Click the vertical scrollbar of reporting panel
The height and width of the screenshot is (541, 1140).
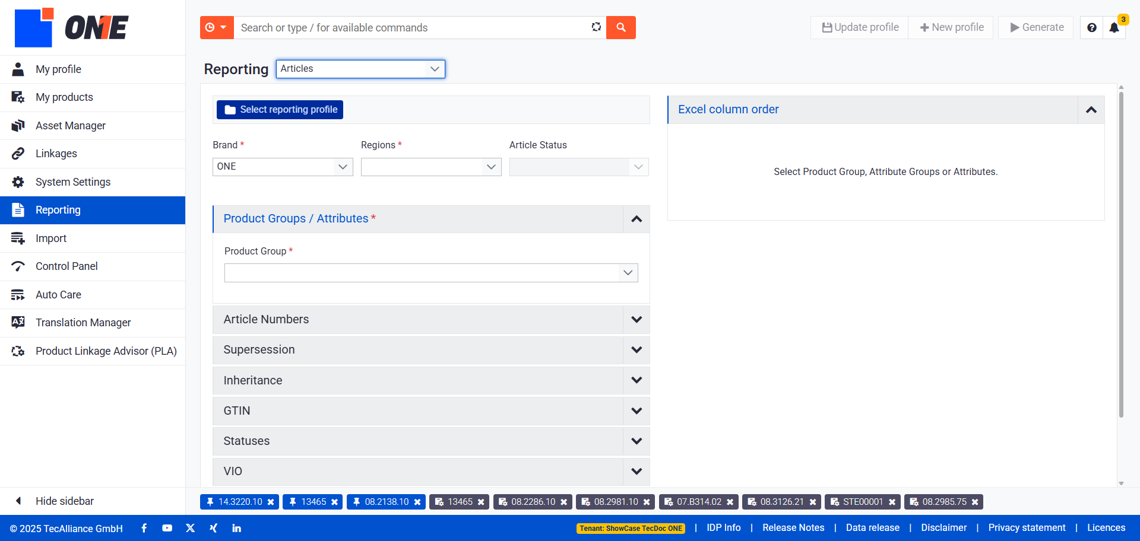pyautogui.click(x=1121, y=255)
